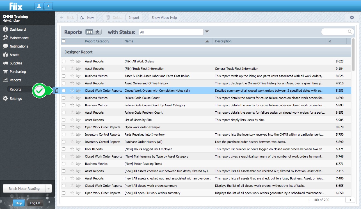
Task: Click chart icon for List of Users by Site
Action: (x=78, y=120)
